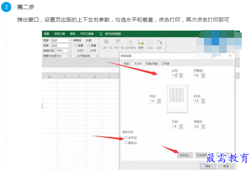Screen dimensions: 252x170
Task: Open the PDF工具集 ribbon tab
Action: [87, 34]
